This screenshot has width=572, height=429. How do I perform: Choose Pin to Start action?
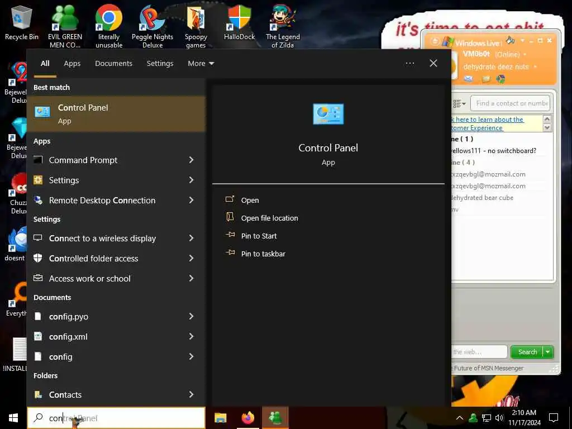[259, 236]
